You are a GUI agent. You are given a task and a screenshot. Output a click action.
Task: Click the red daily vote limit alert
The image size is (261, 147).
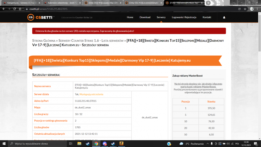[129, 31]
